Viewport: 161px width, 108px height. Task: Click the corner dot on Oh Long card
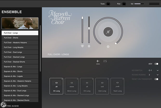coord(92,79)
